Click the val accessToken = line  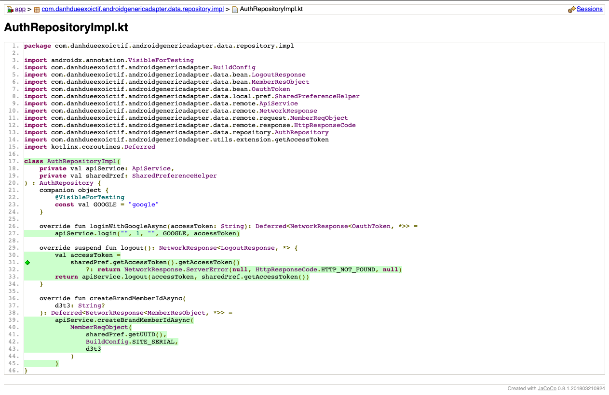pyautogui.click(x=88, y=255)
